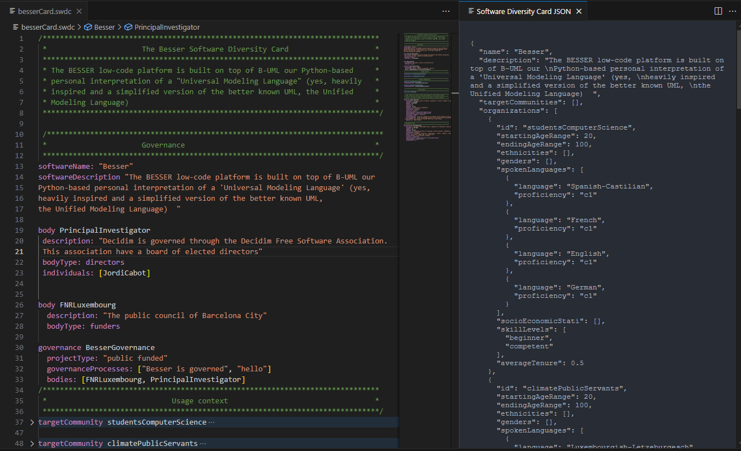Click the PrincipalInvestigator symbol icon in breadcrumbs
The width and height of the screenshot is (741, 451).
click(128, 27)
